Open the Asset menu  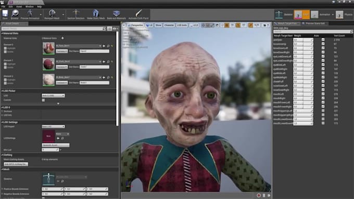coord(19,7)
